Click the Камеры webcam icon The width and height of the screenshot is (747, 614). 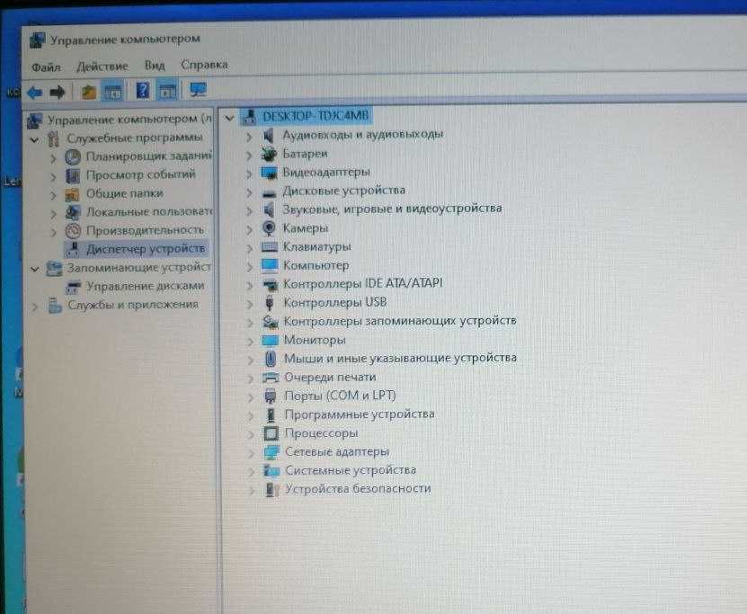pos(269,228)
